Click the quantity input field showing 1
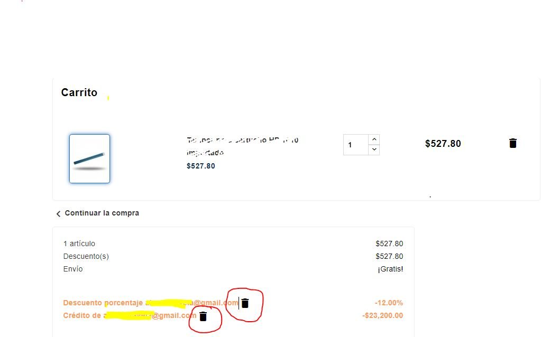The height and width of the screenshot is (337, 541). pos(356,145)
